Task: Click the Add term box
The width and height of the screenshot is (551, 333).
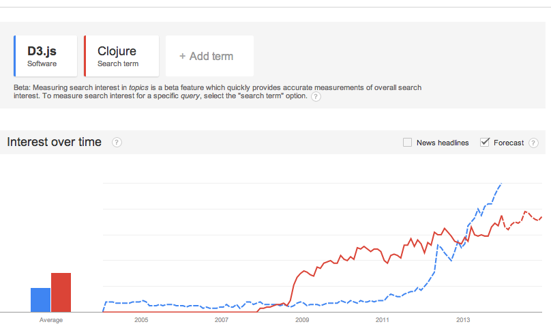Action: coord(209,56)
